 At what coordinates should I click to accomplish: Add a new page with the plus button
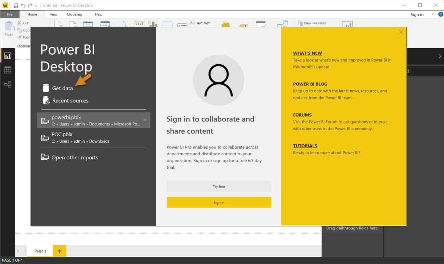60,251
